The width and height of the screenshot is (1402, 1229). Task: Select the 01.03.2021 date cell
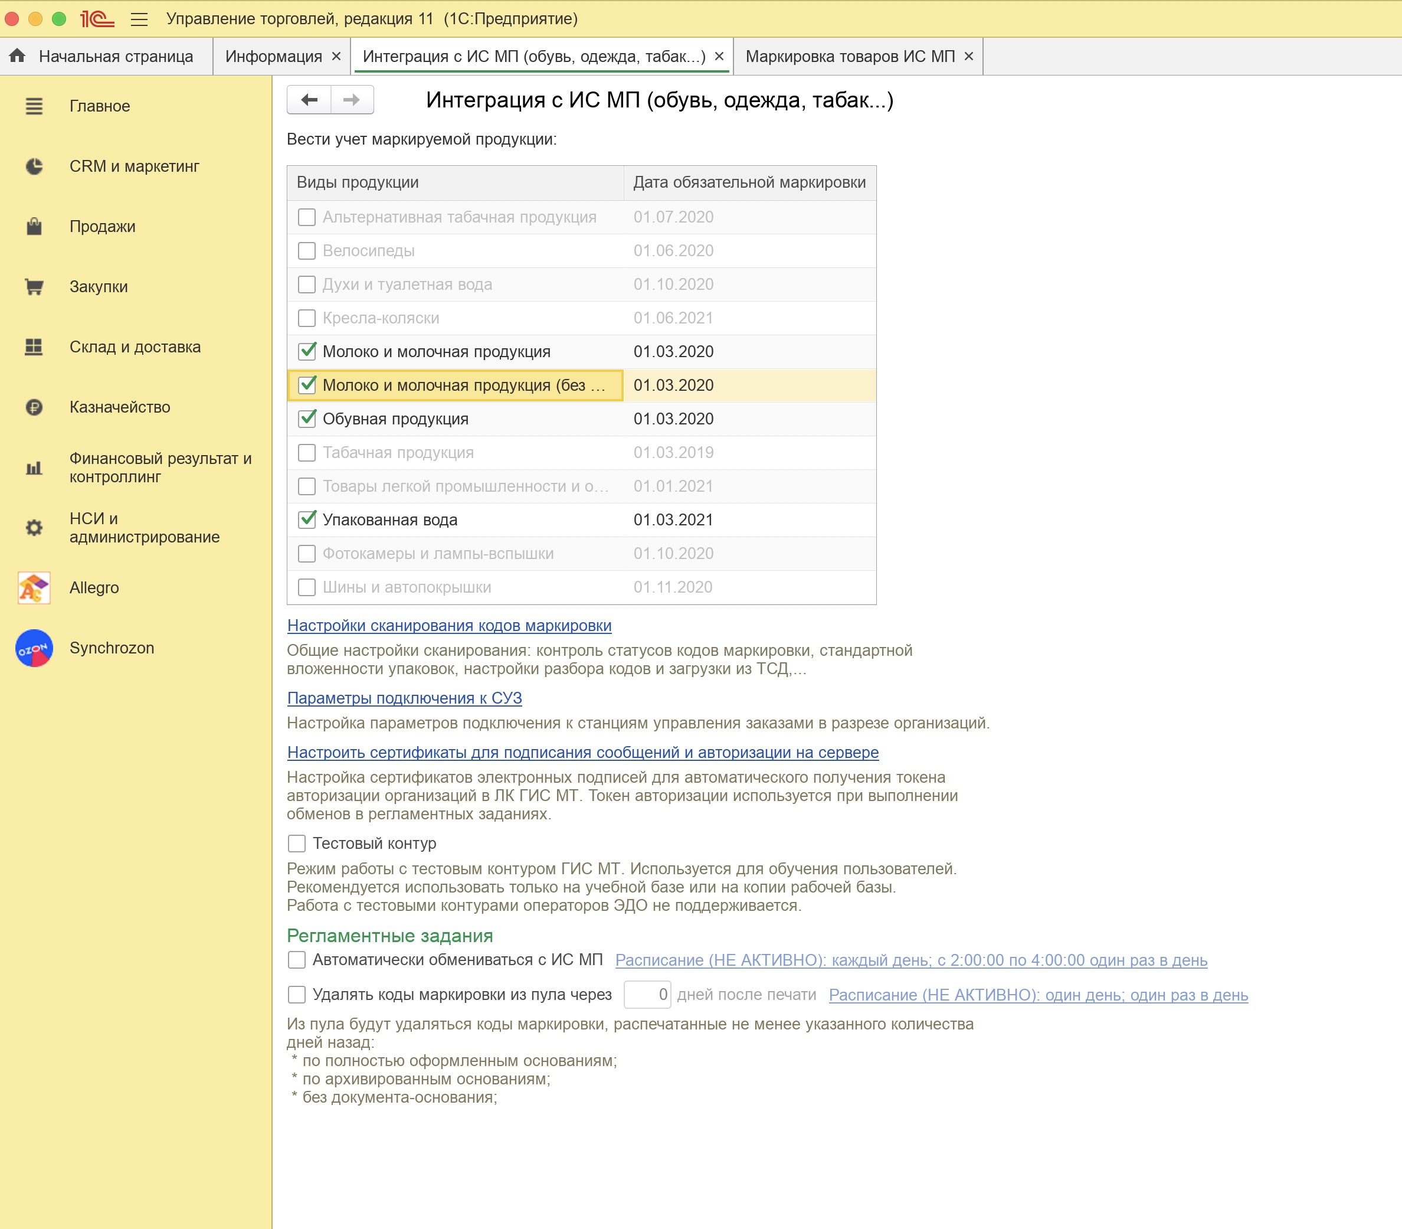coord(750,520)
